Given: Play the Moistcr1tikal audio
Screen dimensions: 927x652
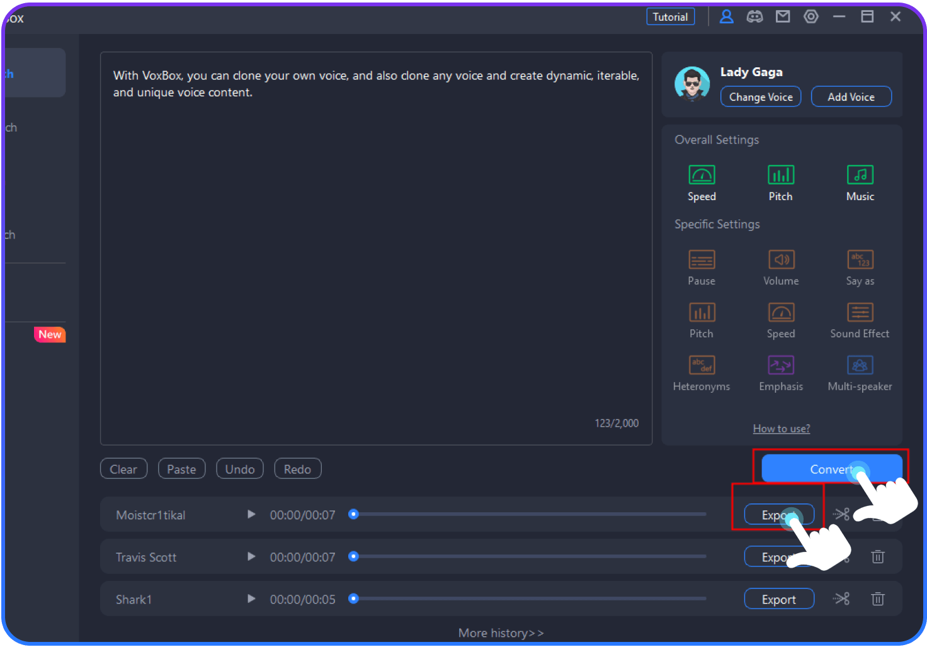Looking at the screenshot, I should coord(251,514).
